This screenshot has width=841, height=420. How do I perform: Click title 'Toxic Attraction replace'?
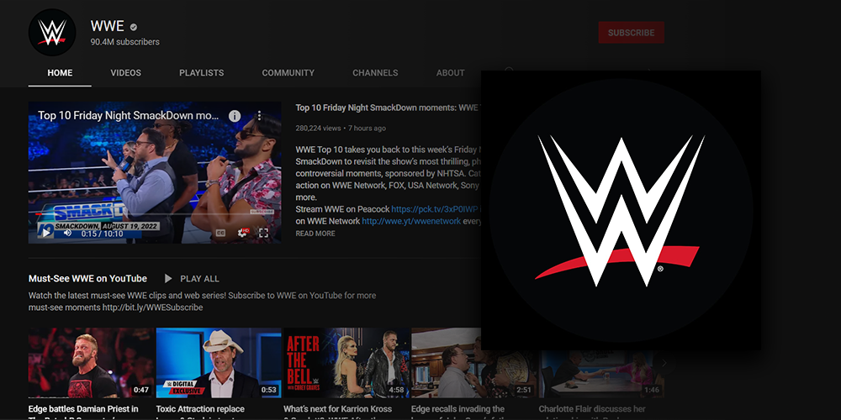(x=200, y=409)
